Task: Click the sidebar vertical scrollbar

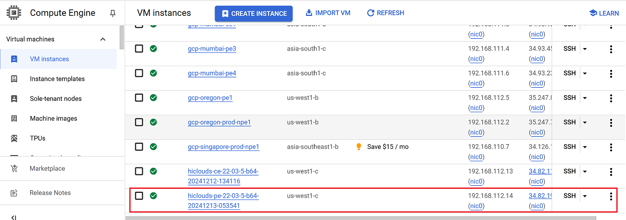Action: [121, 38]
